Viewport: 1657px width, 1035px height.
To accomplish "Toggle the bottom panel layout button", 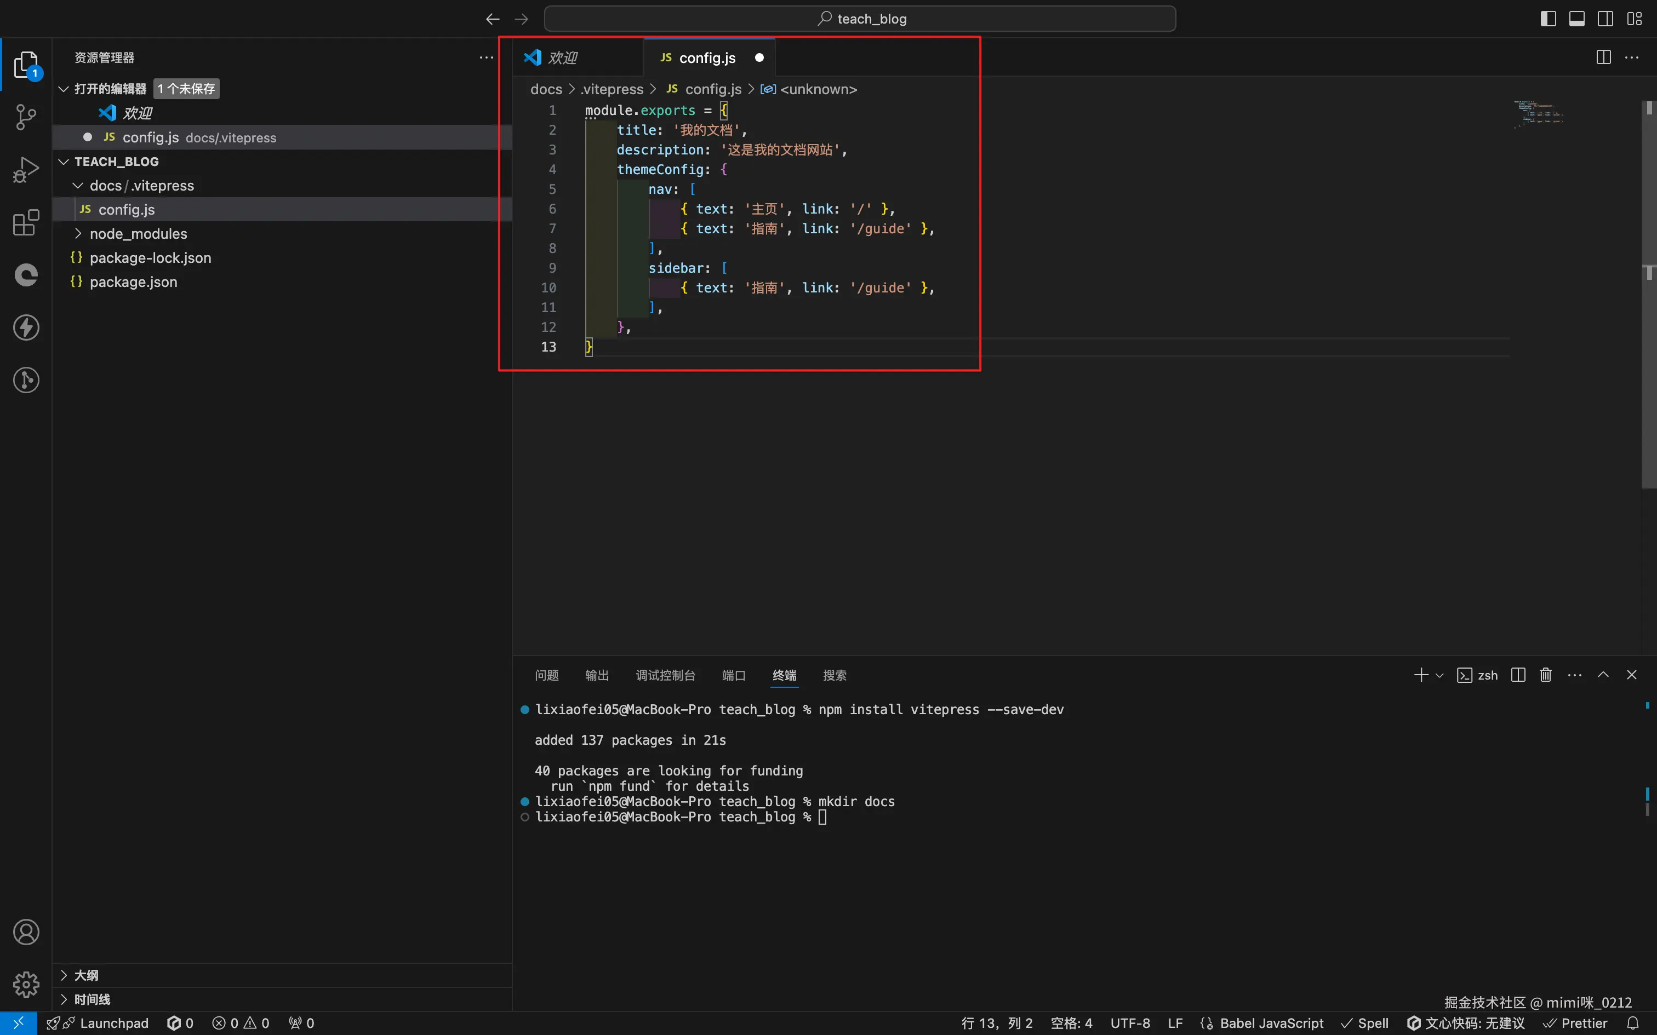I will [1576, 19].
